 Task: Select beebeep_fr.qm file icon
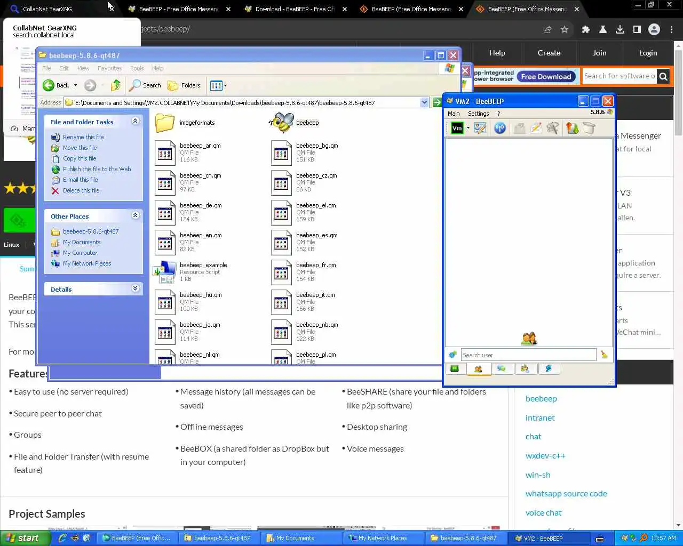281,272
